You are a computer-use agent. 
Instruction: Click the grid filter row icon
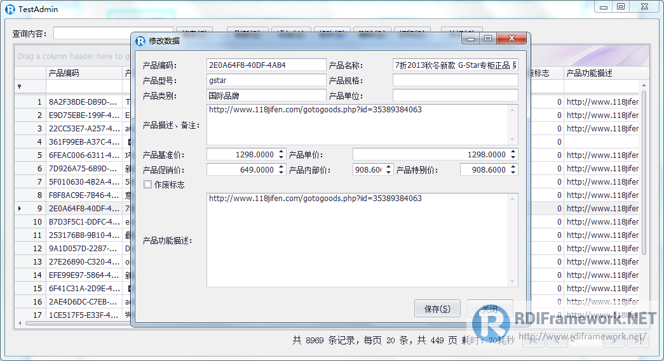tap(20, 87)
